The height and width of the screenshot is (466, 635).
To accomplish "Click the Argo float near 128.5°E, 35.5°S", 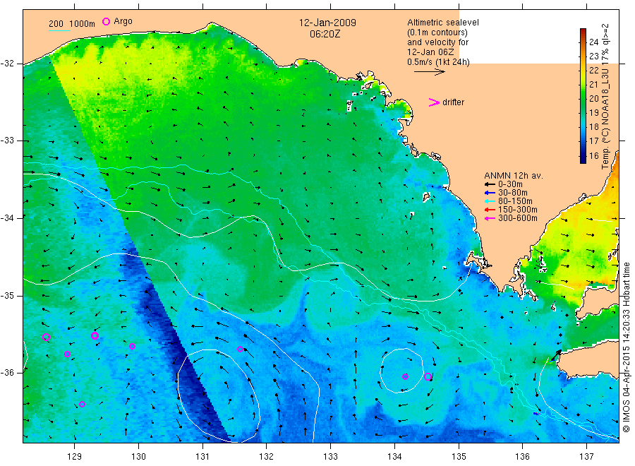I will [46, 337].
